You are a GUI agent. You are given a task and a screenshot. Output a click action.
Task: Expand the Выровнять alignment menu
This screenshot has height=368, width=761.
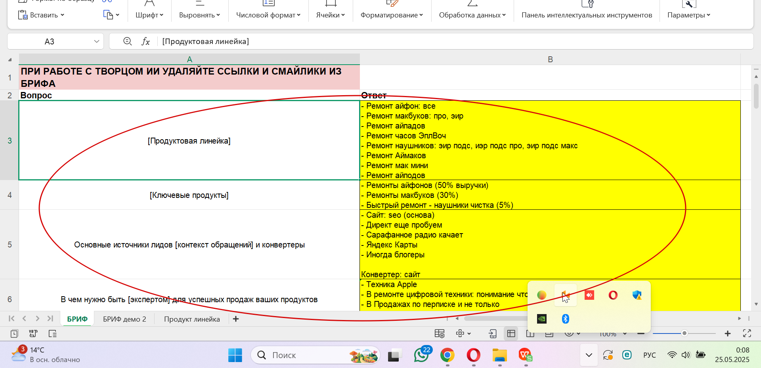[x=199, y=15]
